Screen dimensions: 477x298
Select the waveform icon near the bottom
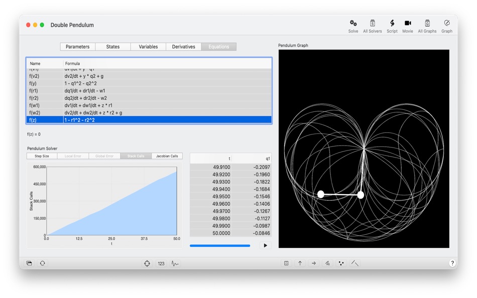tap(174, 263)
